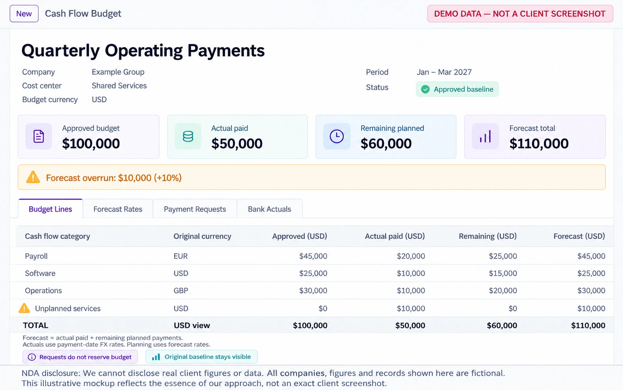This screenshot has height=390, width=623.
Task: Click the Forecast total bar chart icon
Action: 485,136
